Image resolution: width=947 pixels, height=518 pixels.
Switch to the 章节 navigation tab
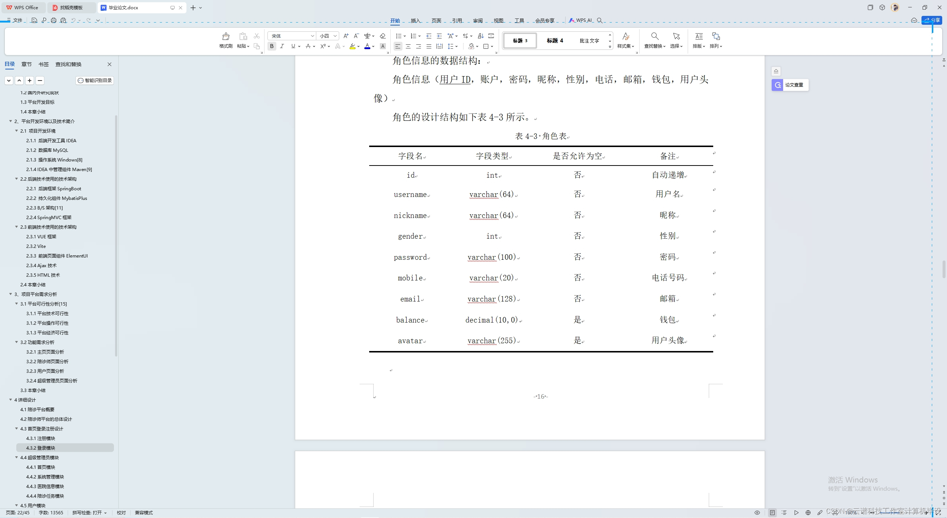coord(26,64)
